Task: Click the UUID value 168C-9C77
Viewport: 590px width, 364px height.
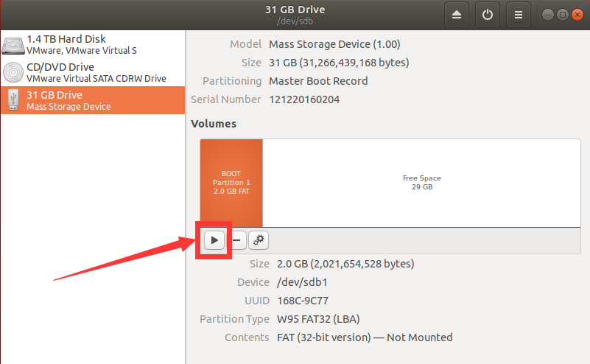Action: point(303,301)
